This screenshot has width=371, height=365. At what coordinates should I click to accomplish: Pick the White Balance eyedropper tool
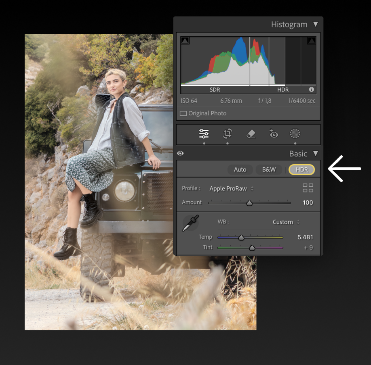pyautogui.click(x=190, y=223)
